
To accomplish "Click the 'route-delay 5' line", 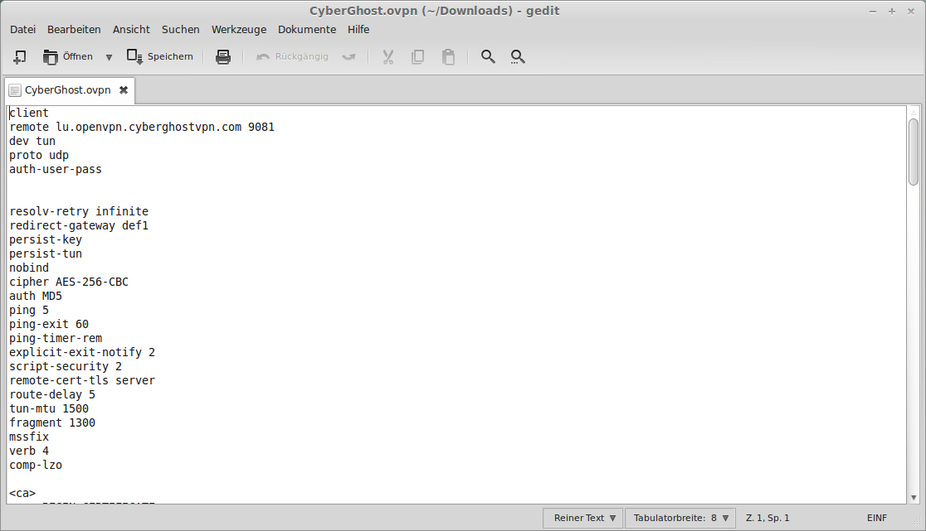I will tap(52, 394).
